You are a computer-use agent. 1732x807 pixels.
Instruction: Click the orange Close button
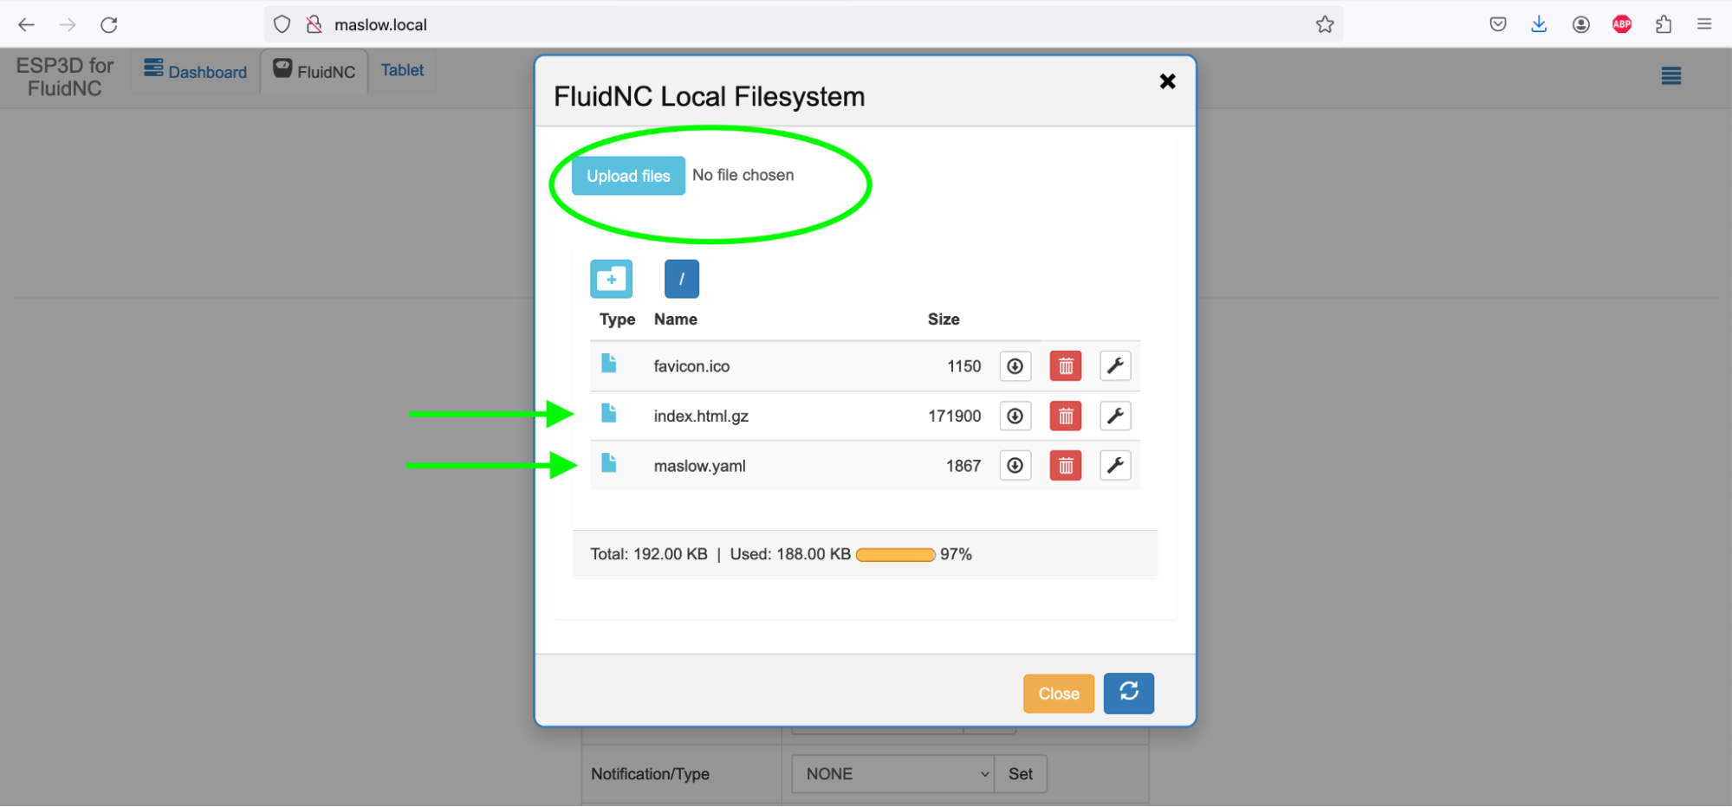1058,694
